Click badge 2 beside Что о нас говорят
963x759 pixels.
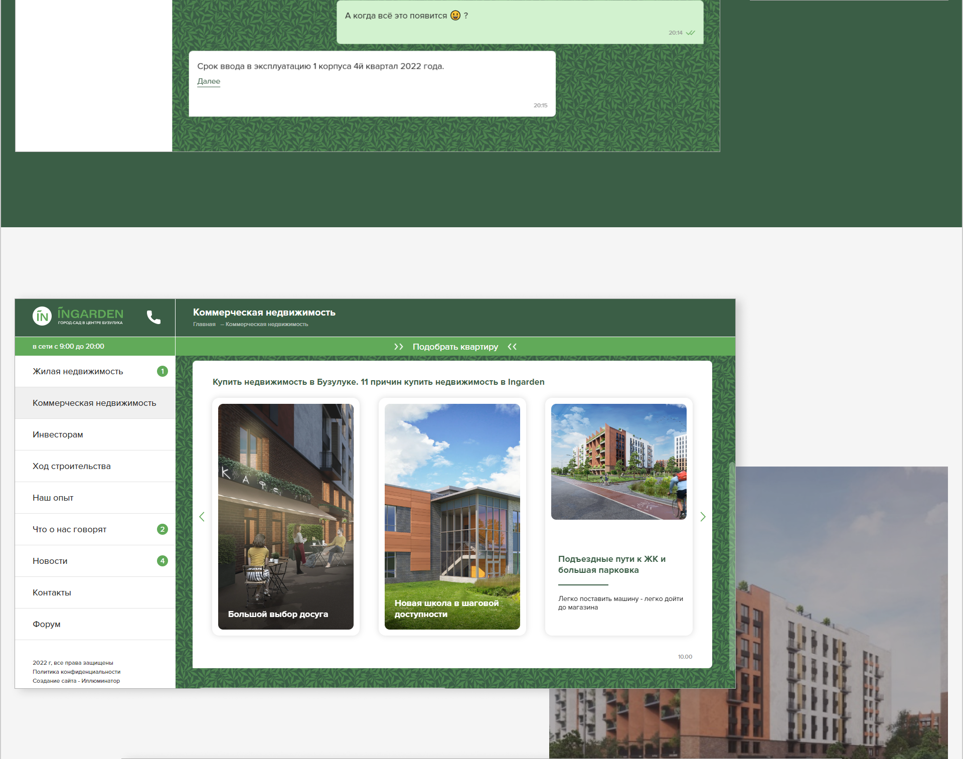click(162, 529)
